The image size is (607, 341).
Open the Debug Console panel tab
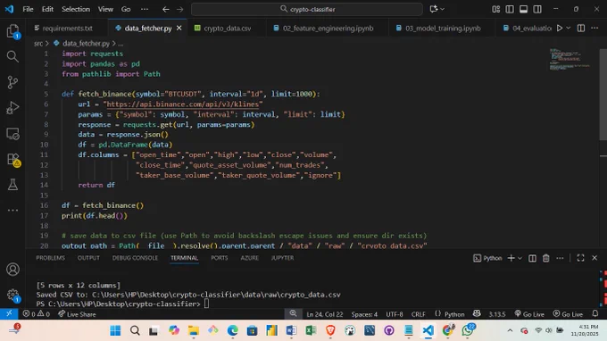(x=135, y=258)
